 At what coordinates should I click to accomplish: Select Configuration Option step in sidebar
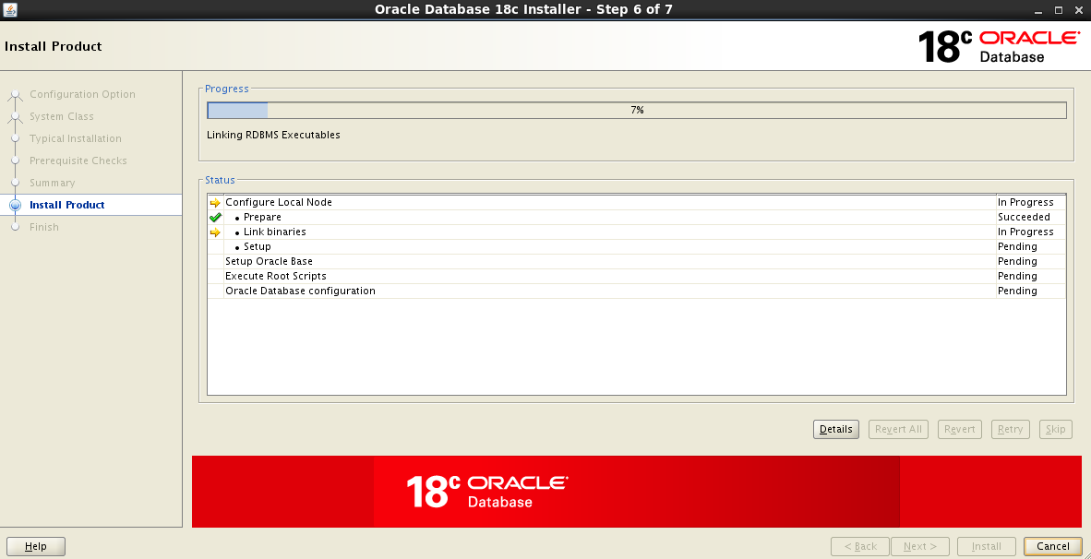[x=82, y=95]
